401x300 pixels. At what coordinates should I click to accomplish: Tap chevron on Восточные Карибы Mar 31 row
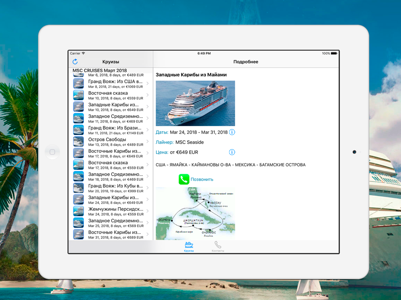tap(148, 234)
